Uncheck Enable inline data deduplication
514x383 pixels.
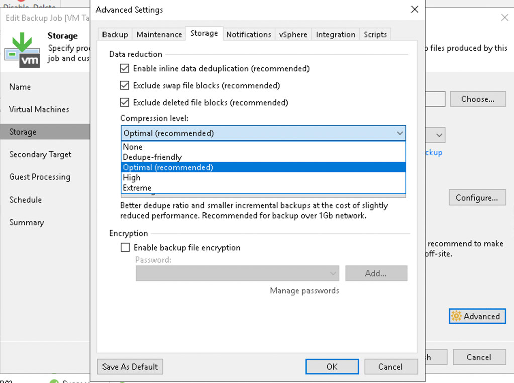point(124,68)
